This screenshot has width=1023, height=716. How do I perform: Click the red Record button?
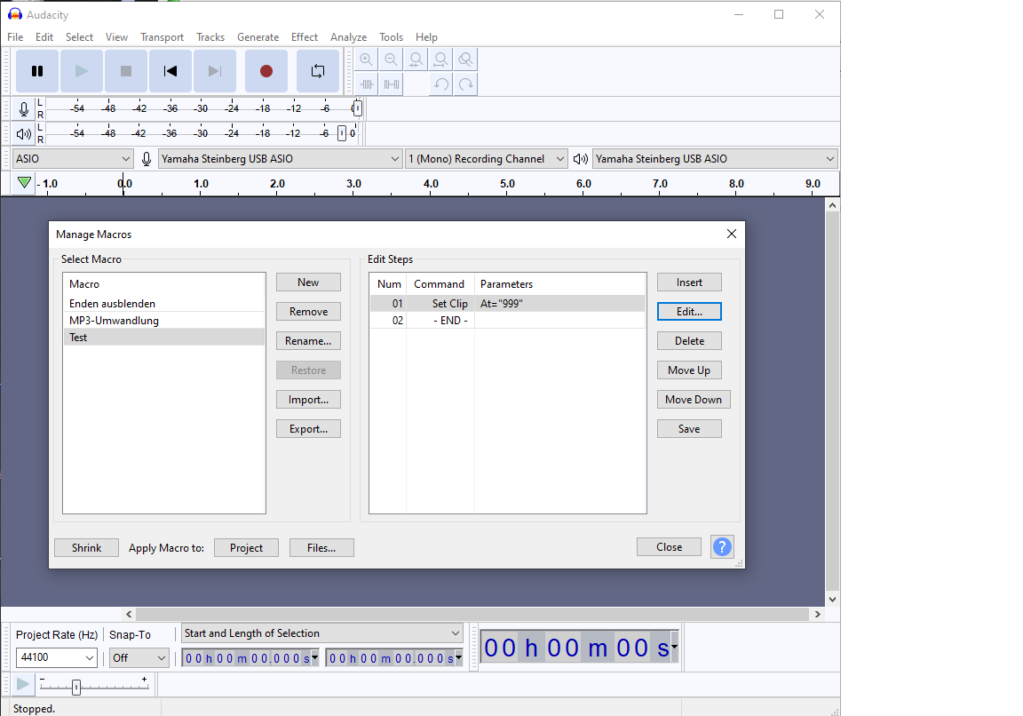(266, 71)
